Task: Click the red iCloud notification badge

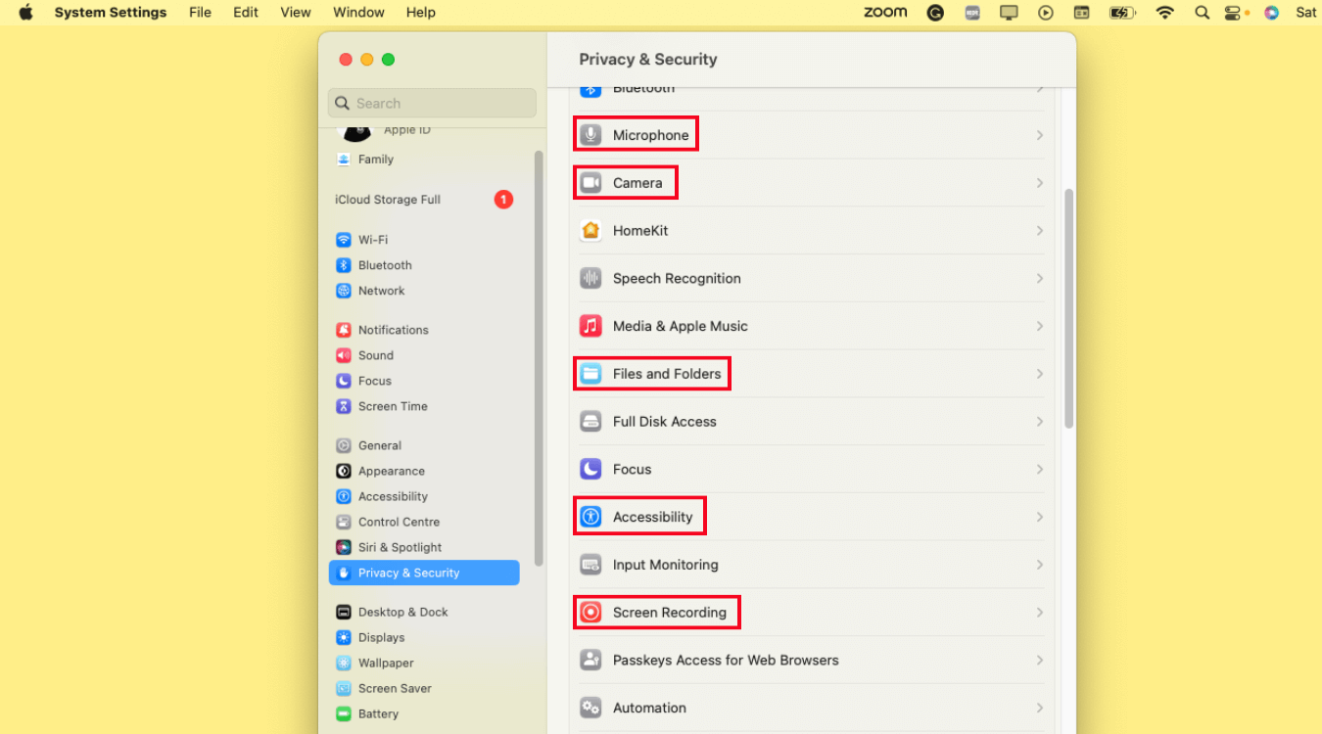Action: tap(503, 200)
